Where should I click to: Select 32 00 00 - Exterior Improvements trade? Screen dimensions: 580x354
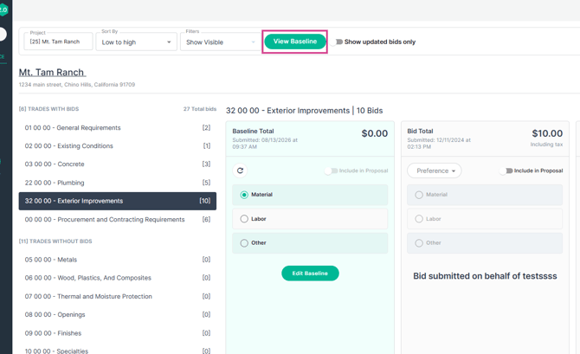[118, 201]
